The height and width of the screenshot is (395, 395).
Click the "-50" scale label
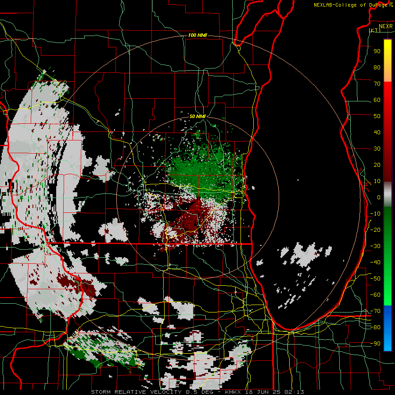(375, 279)
